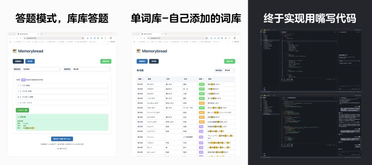372x165 pixels.
Task: Open the tab search chevron in the word-library window
Action: coord(238,34)
